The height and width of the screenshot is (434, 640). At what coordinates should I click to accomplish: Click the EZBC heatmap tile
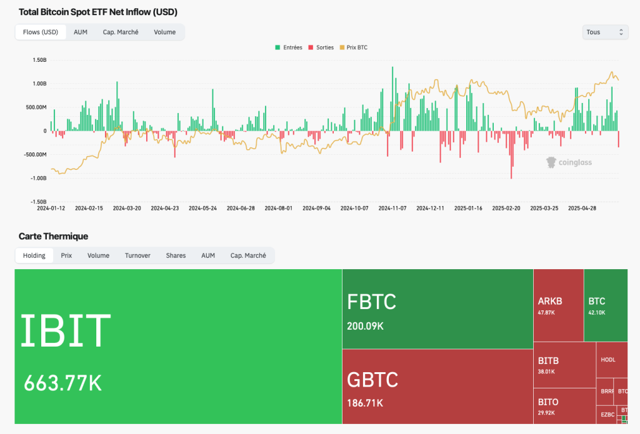click(x=606, y=415)
